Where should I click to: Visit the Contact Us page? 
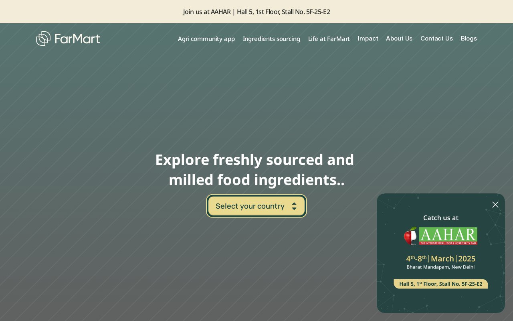pos(436,39)
